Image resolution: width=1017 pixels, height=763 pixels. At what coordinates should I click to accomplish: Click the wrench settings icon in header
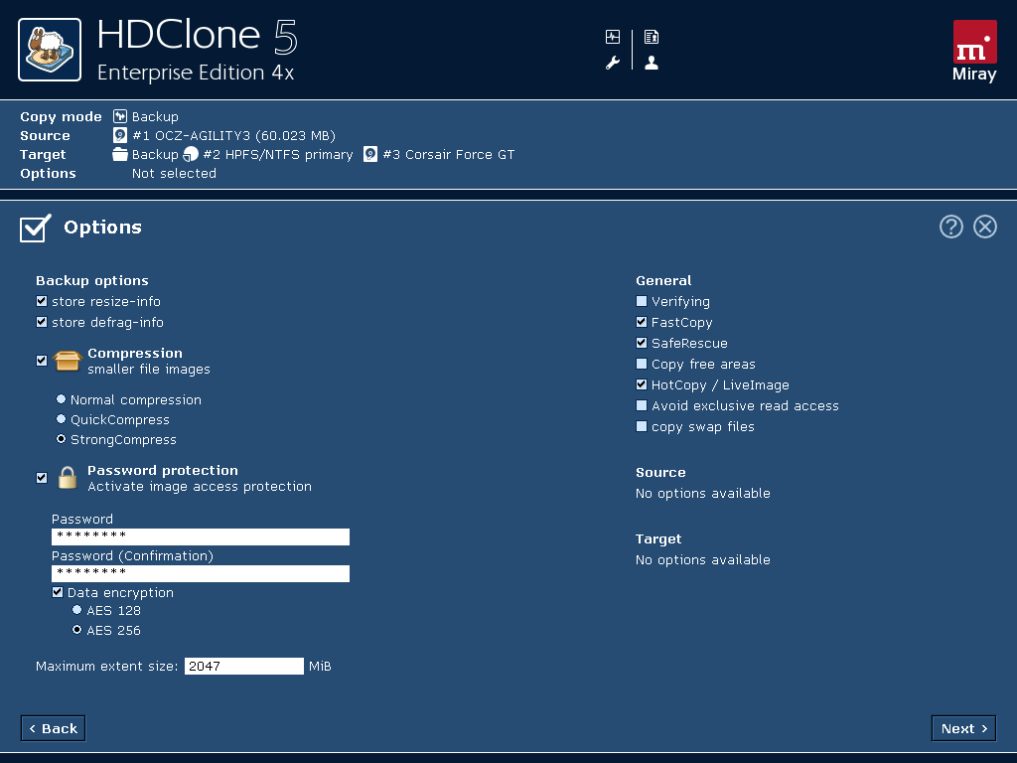click(x=613, y=63)
